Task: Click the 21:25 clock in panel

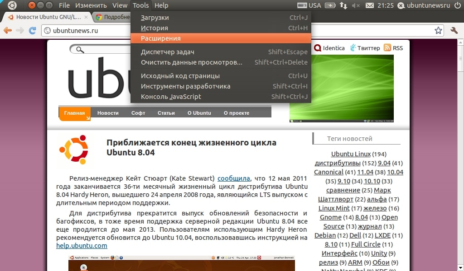Action: coord(386,5)
